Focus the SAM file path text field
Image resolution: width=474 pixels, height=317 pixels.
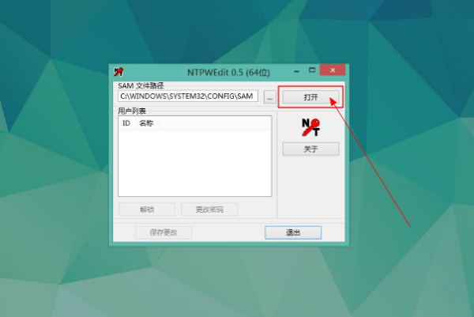click(188, 96)
